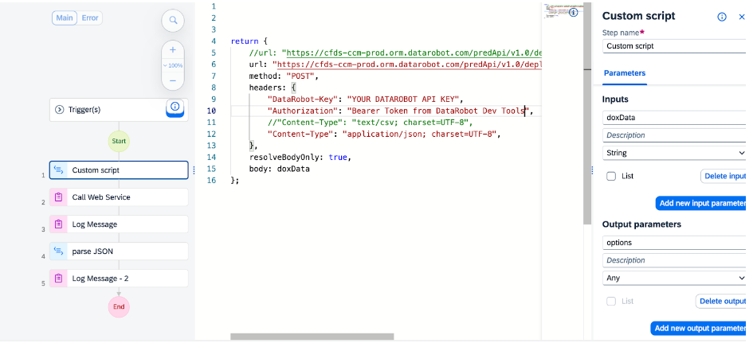Click the horizontal scrollbar under code editor

point(312,337)
